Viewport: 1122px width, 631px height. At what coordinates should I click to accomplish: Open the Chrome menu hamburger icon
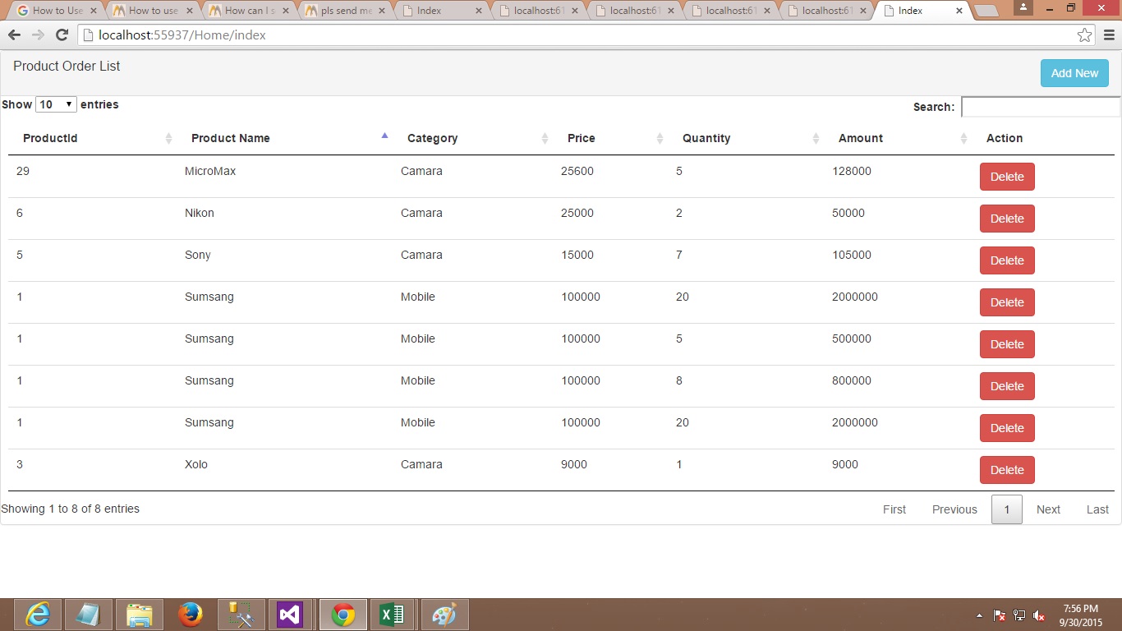[1109, 35]
